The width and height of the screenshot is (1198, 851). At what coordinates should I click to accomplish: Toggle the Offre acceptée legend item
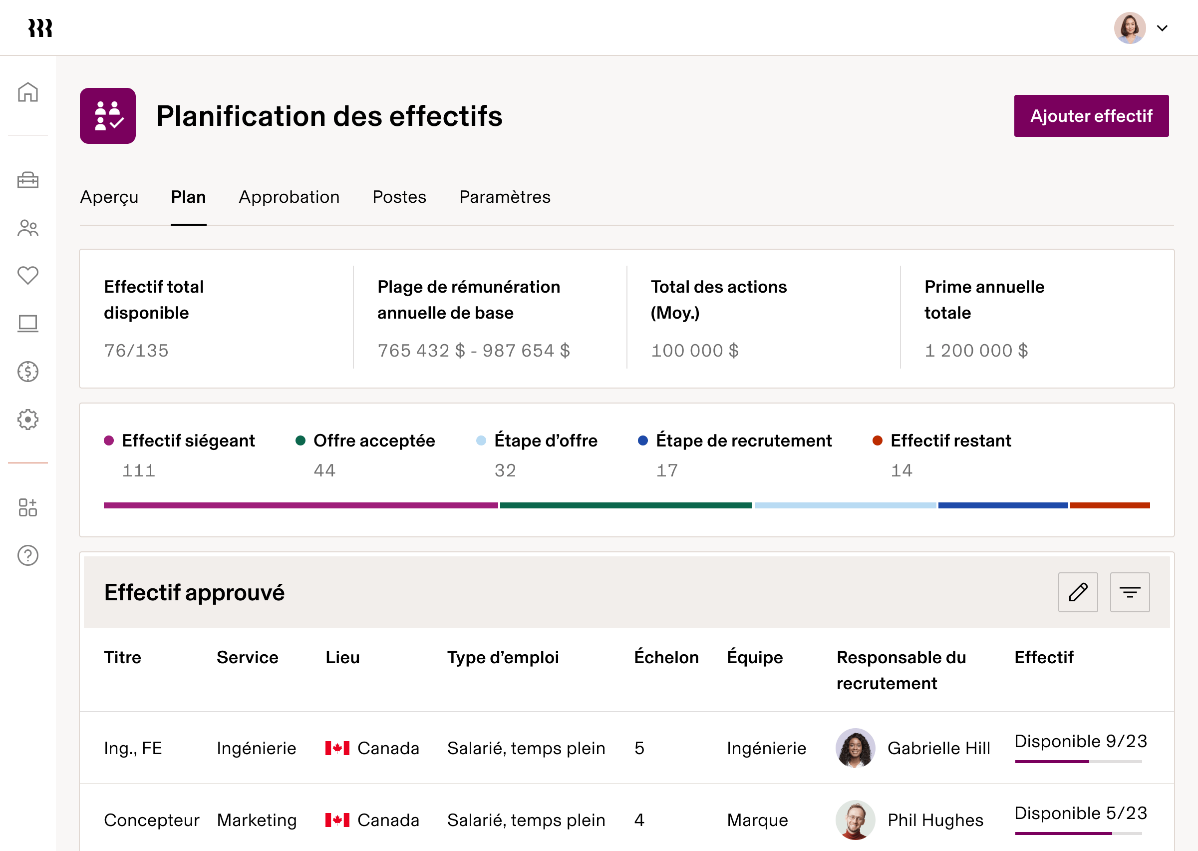(373, 440)
